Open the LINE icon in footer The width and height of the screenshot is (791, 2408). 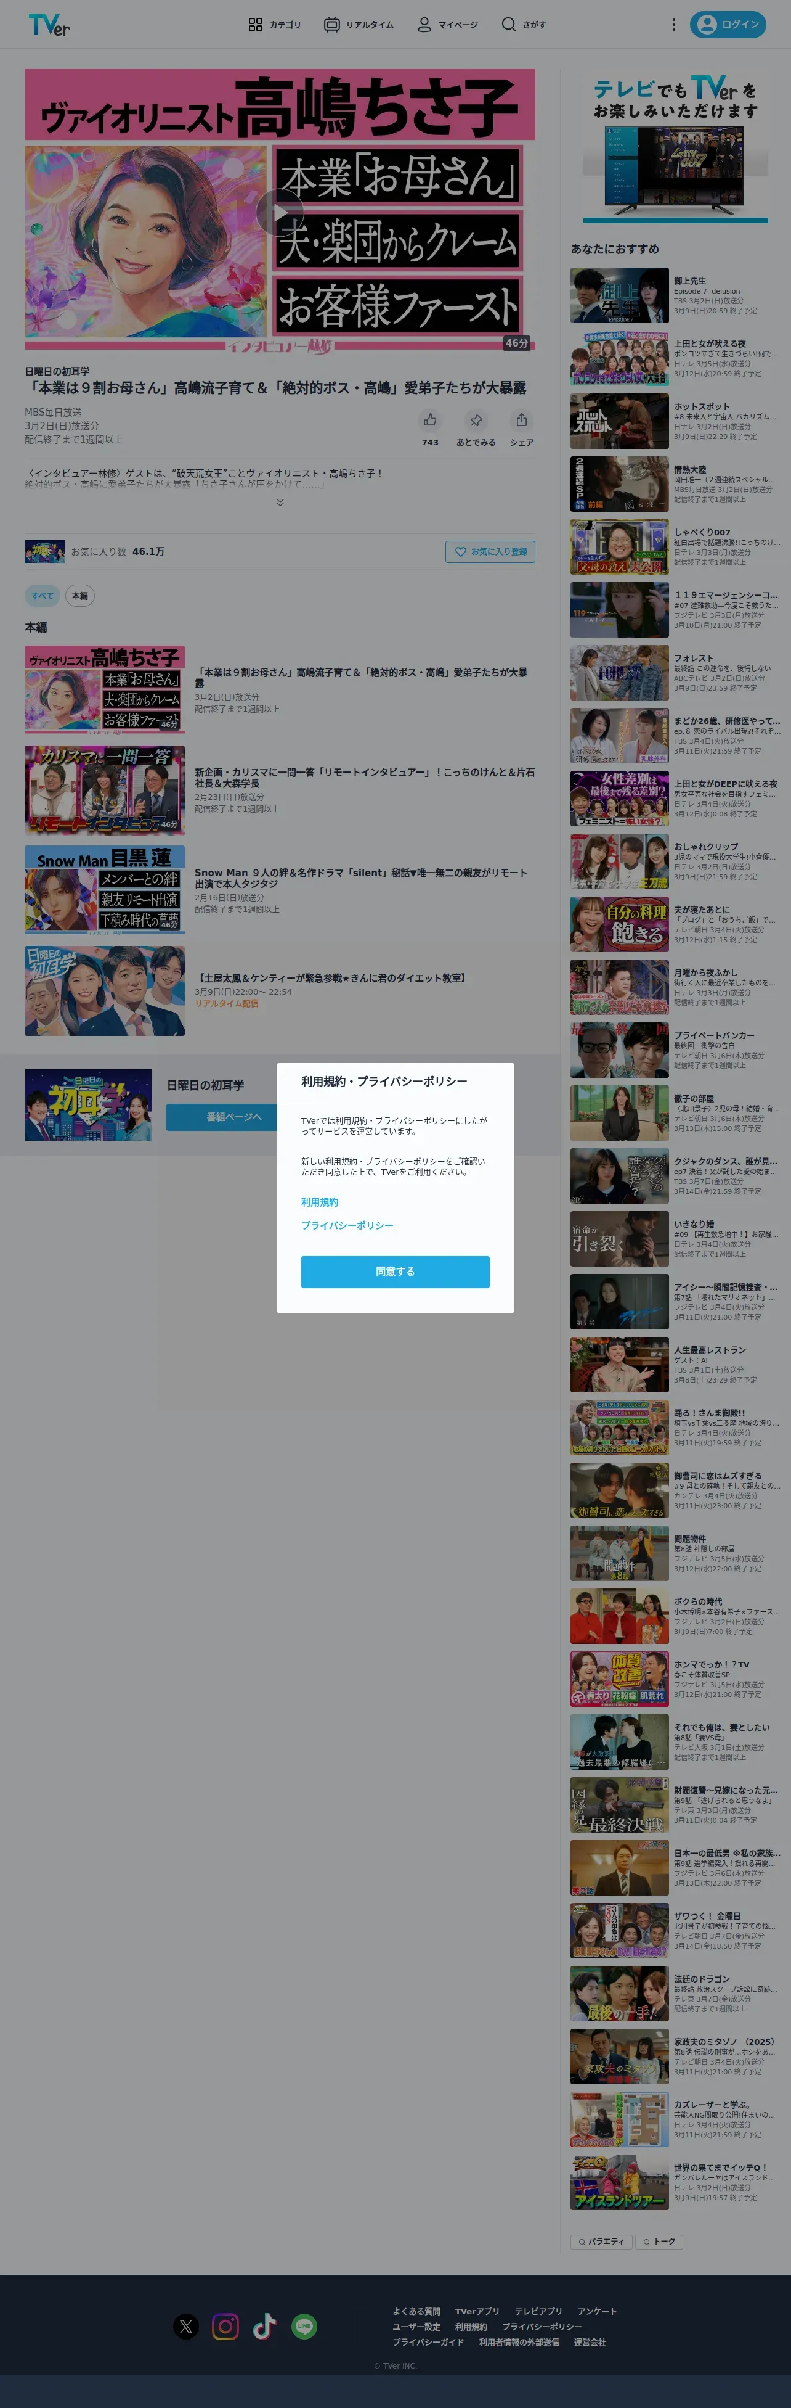point(304,2327)
